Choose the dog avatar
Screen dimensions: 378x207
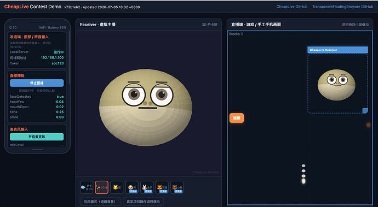[x=132, y=187]
